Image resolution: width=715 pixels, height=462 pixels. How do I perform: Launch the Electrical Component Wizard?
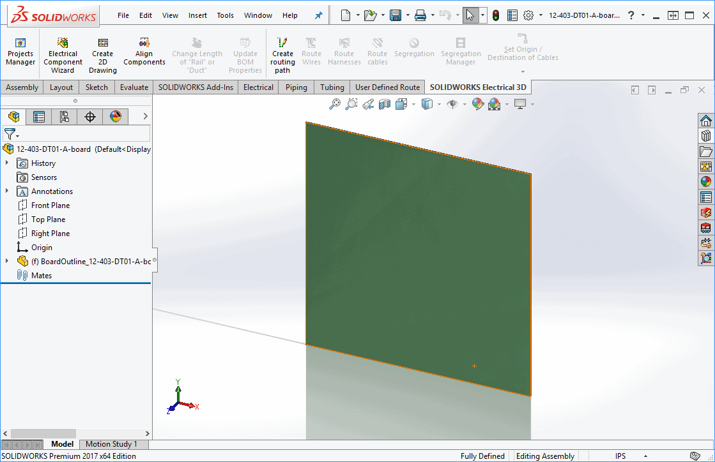[x=63, y=55]
